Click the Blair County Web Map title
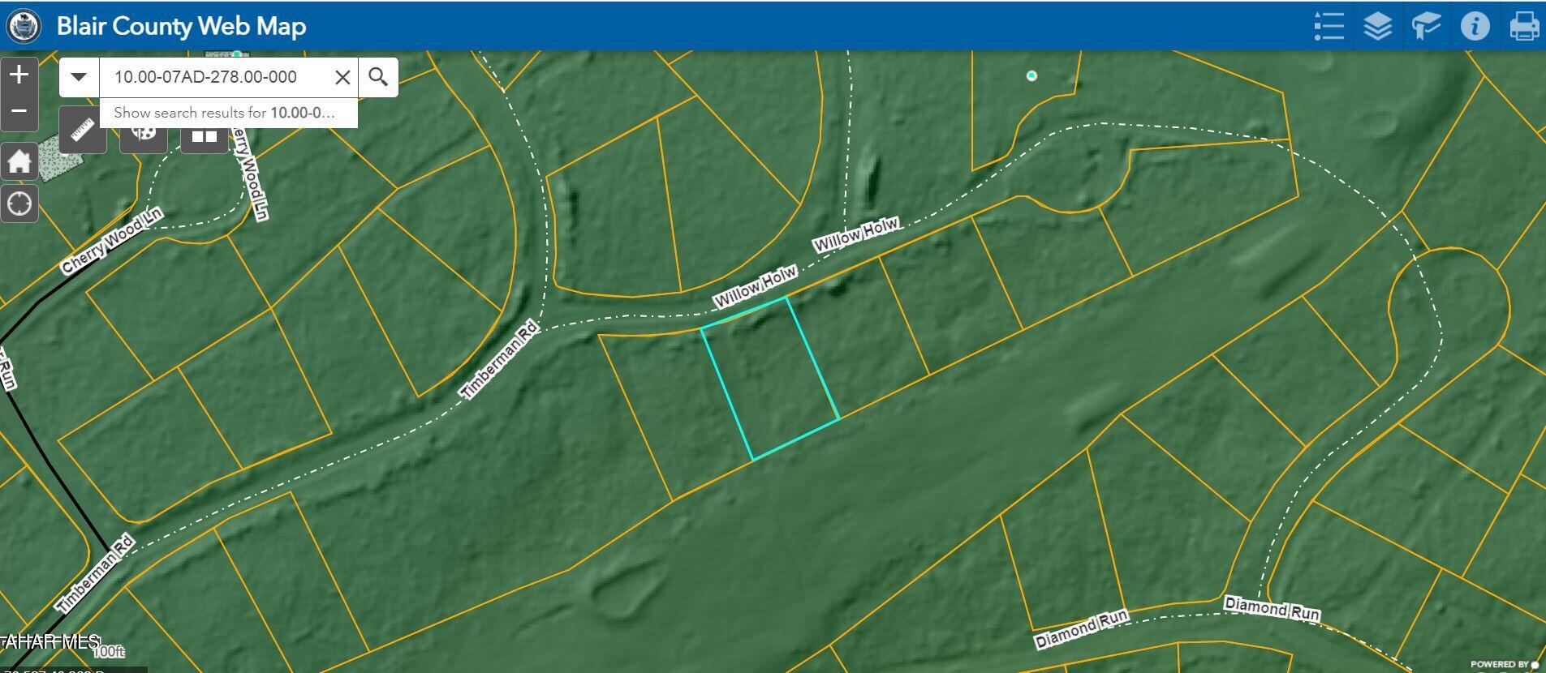Image resolution: width=1546 pixels, height=673 pixels. [181, 26]
